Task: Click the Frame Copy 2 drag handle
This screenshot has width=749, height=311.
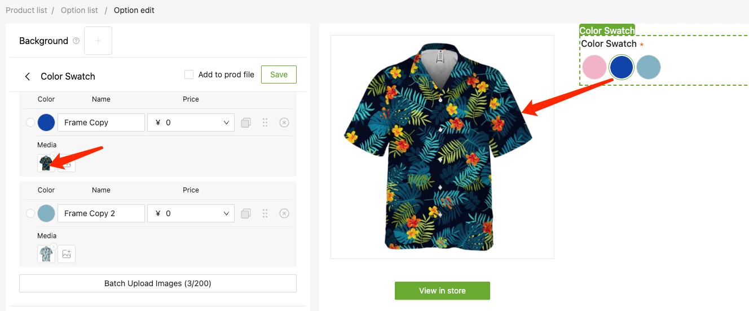Action: pos(265,213)
